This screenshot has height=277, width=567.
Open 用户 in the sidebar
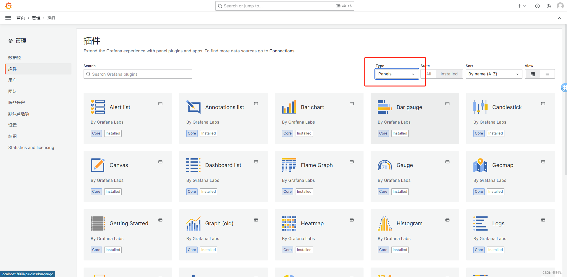pos(12,80)
